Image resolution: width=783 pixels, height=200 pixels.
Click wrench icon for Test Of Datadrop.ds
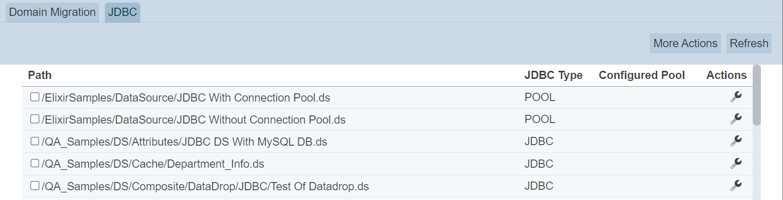point(736,185)
